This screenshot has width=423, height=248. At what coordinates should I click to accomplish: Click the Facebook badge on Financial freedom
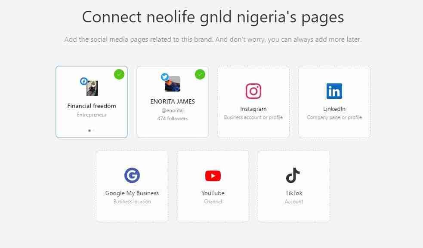pos(83,81)
